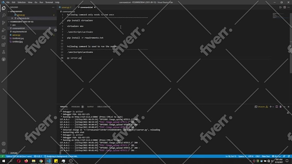Switch to the Problems panel tab

tap(77, 107)
